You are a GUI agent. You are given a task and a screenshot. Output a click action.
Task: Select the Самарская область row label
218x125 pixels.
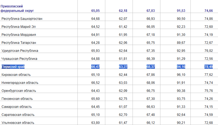(17, 107)
